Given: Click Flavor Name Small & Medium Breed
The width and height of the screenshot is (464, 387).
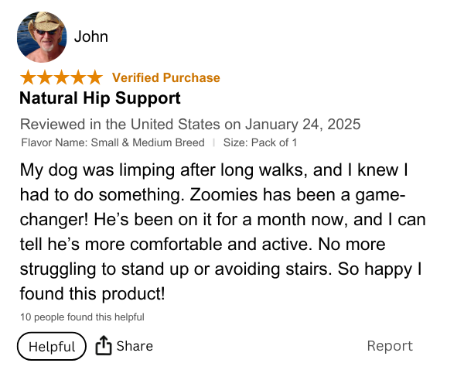Looking at the screenshot, I should click(113, 142).
